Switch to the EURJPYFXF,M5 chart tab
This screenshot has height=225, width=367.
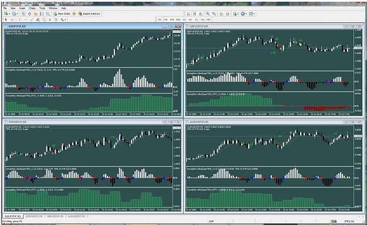click(x=13, y=216)
